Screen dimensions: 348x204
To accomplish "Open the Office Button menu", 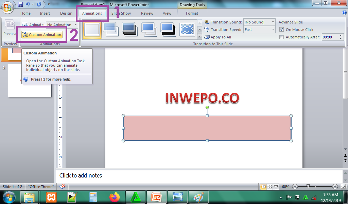I will click(x=7, y=7).
